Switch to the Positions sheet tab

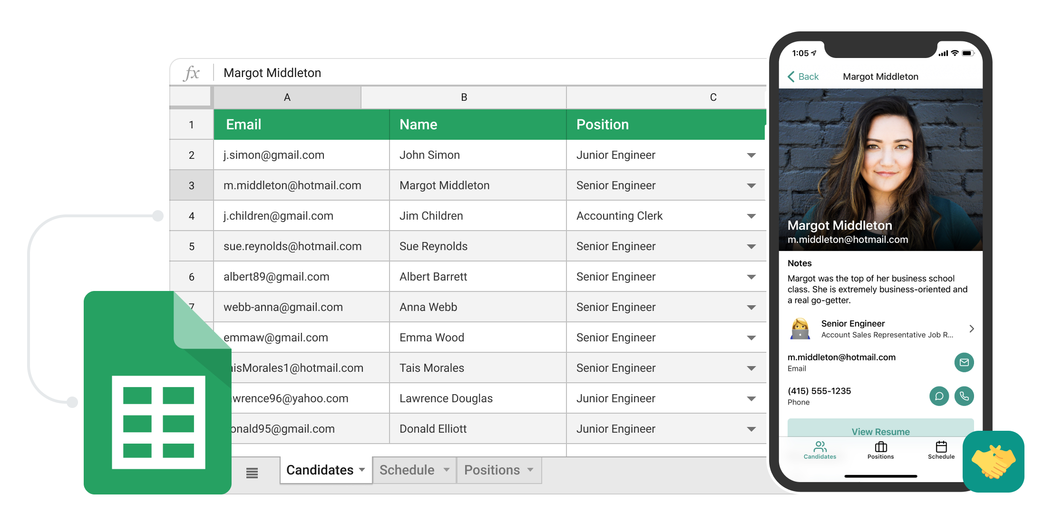pos(492,470)
